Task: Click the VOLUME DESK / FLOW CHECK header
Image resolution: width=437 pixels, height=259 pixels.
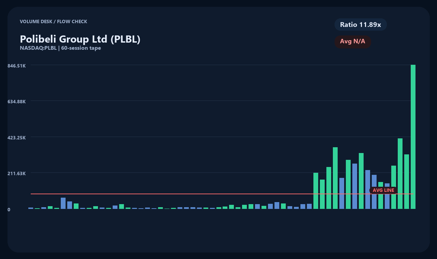Action: (54, 21)
